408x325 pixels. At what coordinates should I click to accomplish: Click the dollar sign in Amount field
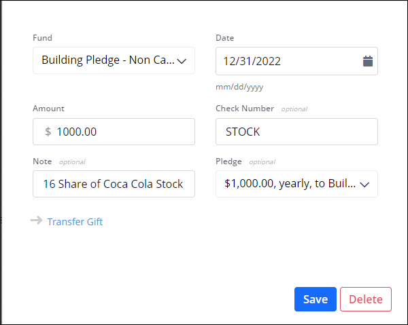(48, 132)
